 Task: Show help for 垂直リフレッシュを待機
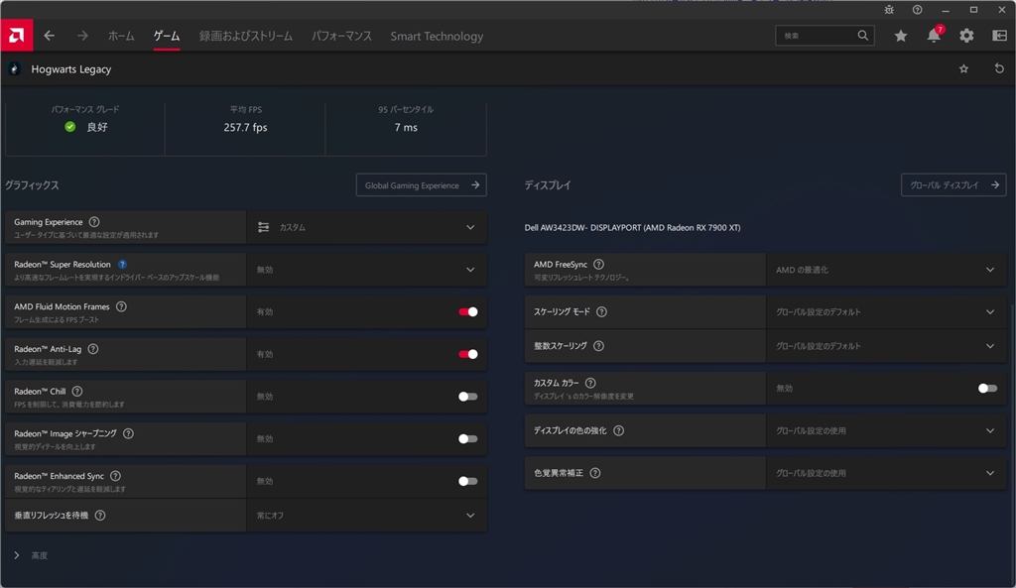click(x=100, y=516)
